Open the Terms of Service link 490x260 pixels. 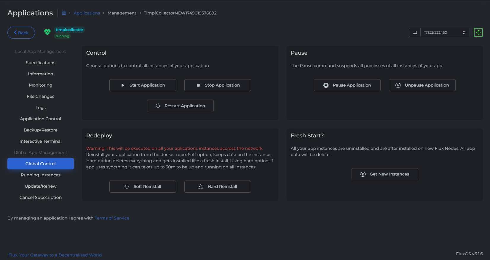[112, 218]
